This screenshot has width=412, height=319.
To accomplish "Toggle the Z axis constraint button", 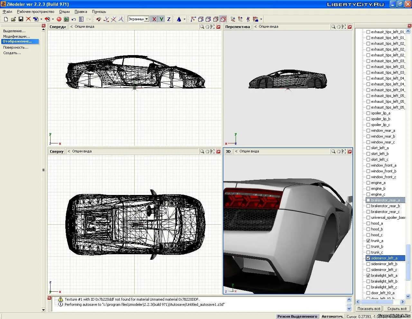I will (x=168, y=19).
